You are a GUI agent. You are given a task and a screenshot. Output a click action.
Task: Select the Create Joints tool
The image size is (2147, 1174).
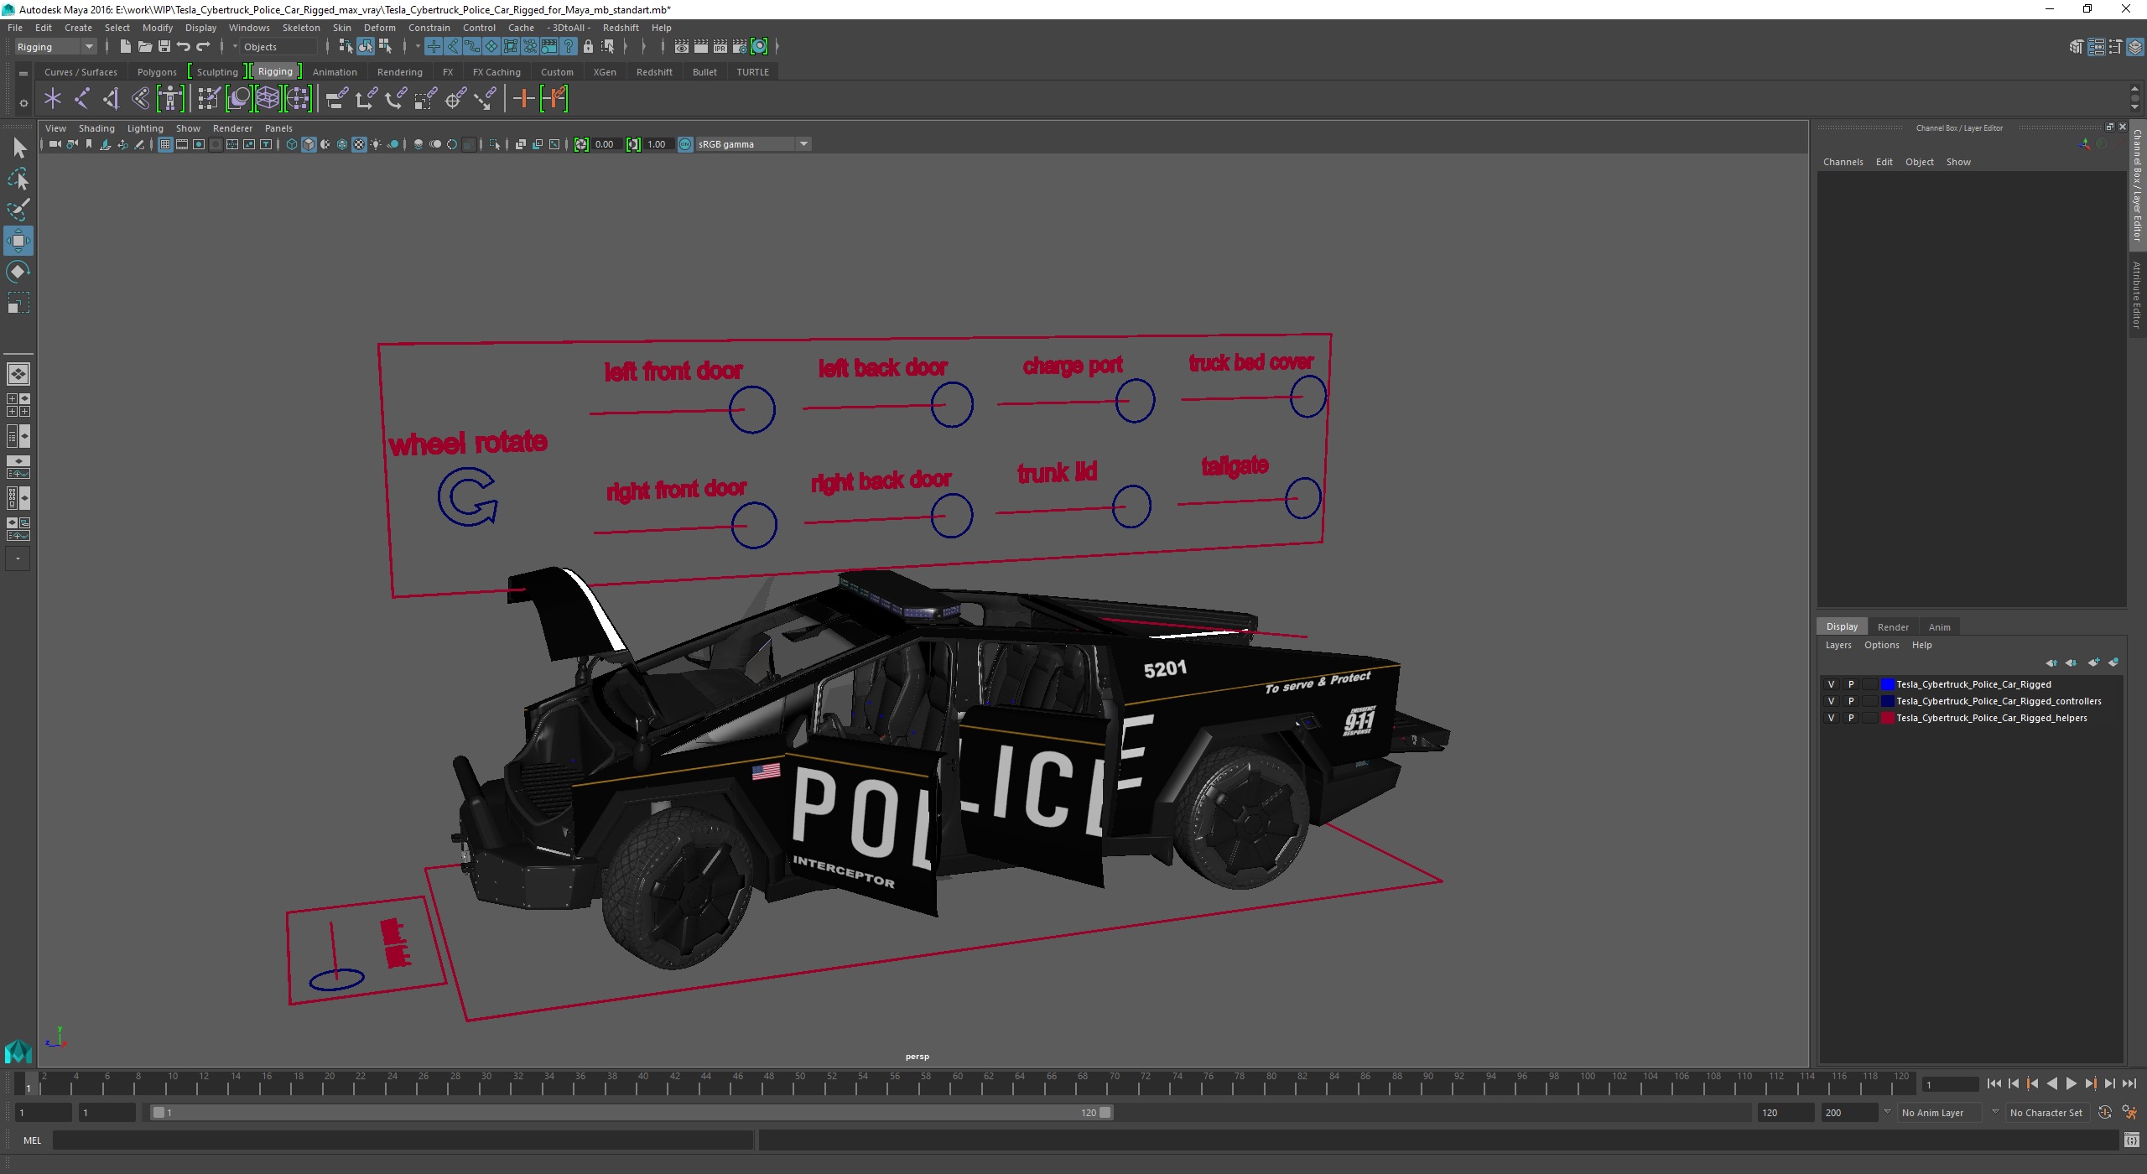[82, 99]
